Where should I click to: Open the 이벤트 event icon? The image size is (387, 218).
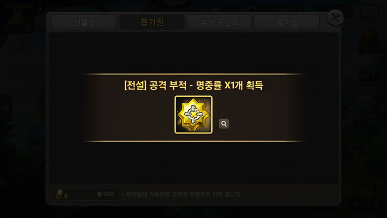pyautogui.click(x=369, y=41)
